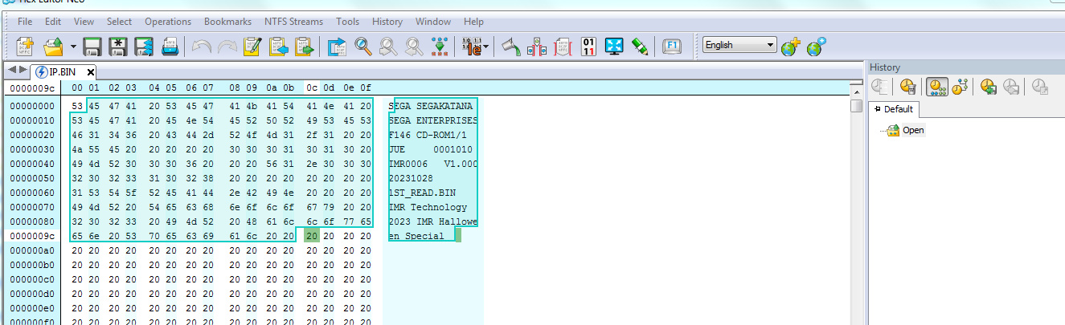1065x325 pixels.
Task: Click the clipboard blue arrow icon
Action: click(278, 47)
